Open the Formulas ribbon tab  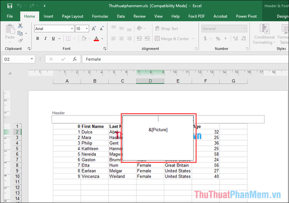point(100,17)
